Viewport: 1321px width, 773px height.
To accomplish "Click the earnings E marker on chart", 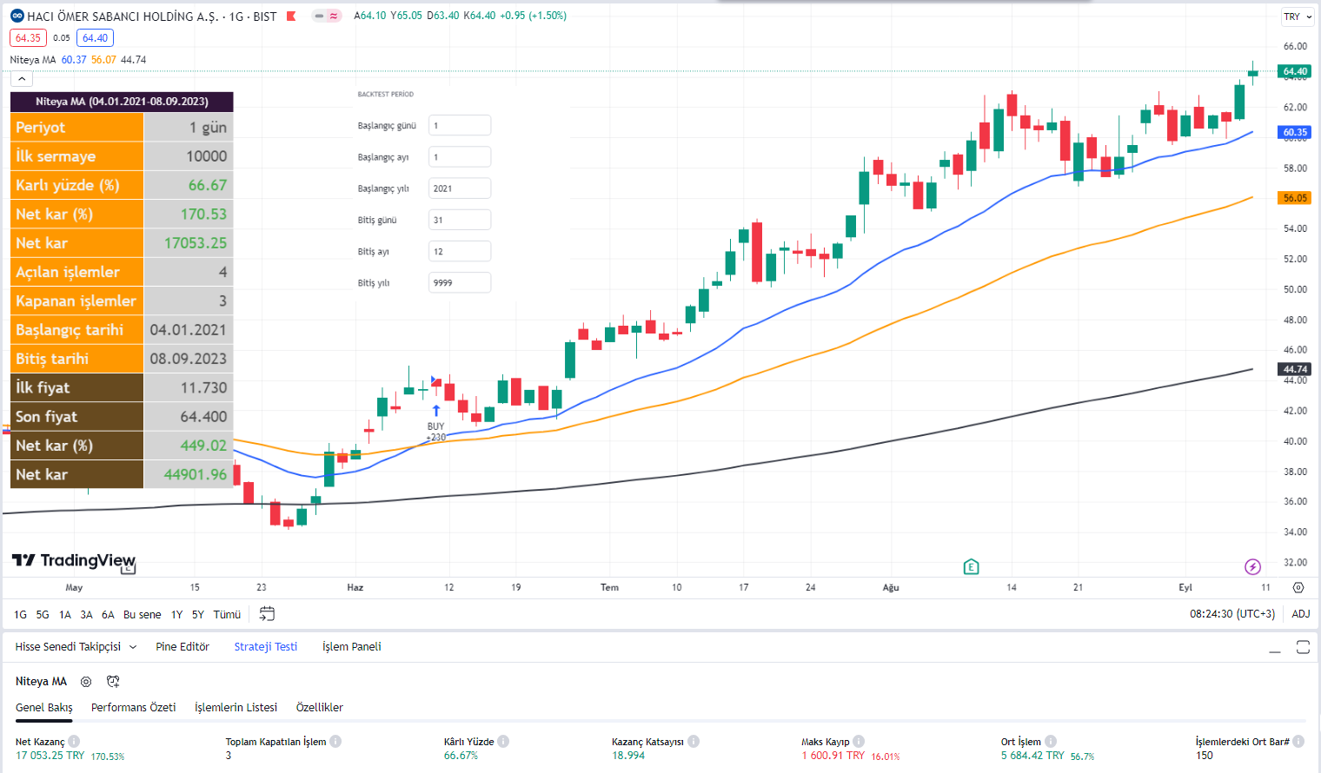I will coord(971,567).
